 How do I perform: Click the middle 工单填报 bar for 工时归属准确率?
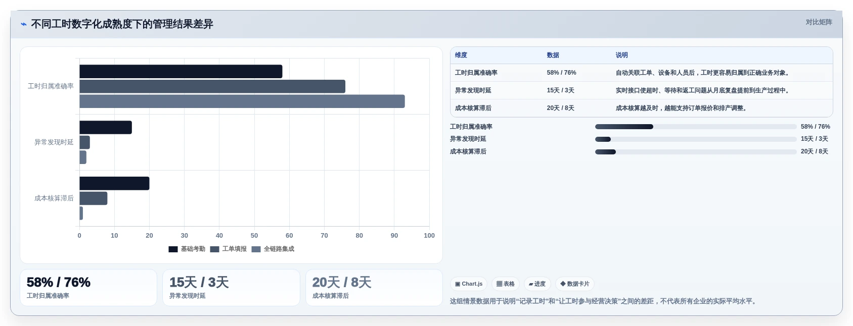[212, 86]
